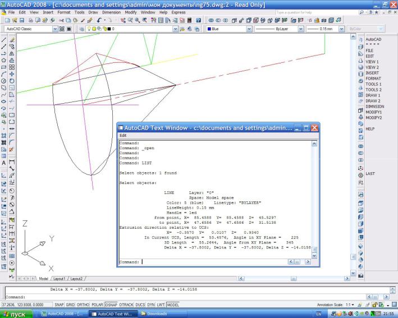Toggle GRID display in status bar
This screenshot has height=318, width=398.
70,305
